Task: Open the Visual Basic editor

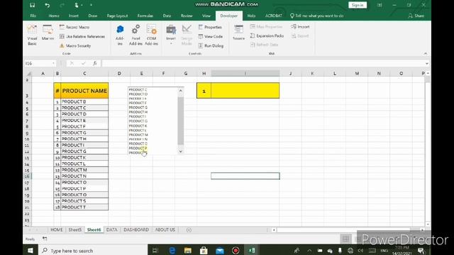Action: coord(32,35)
